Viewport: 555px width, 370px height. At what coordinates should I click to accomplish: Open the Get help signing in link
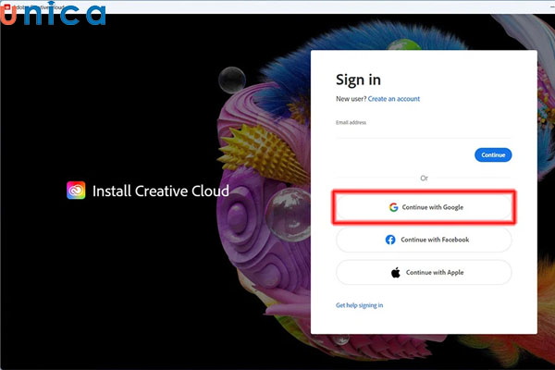359,305
